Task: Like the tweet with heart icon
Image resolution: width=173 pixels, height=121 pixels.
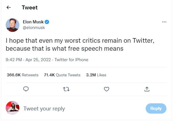Action: coord(107,89)
